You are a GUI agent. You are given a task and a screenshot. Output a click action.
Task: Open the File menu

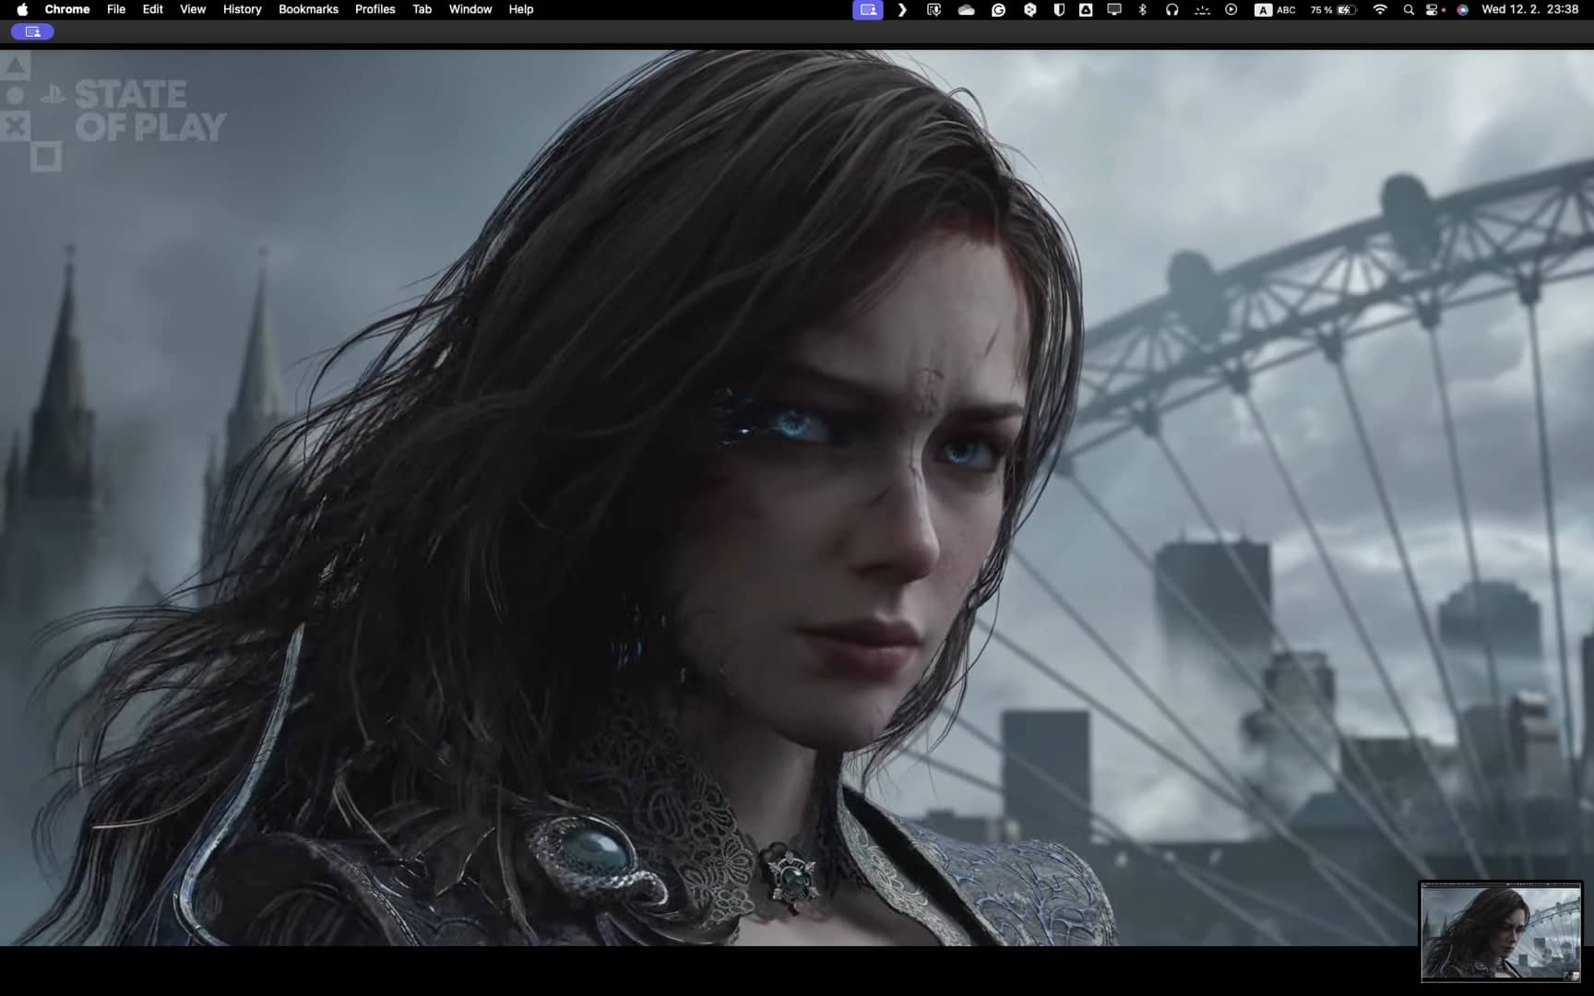116,9
